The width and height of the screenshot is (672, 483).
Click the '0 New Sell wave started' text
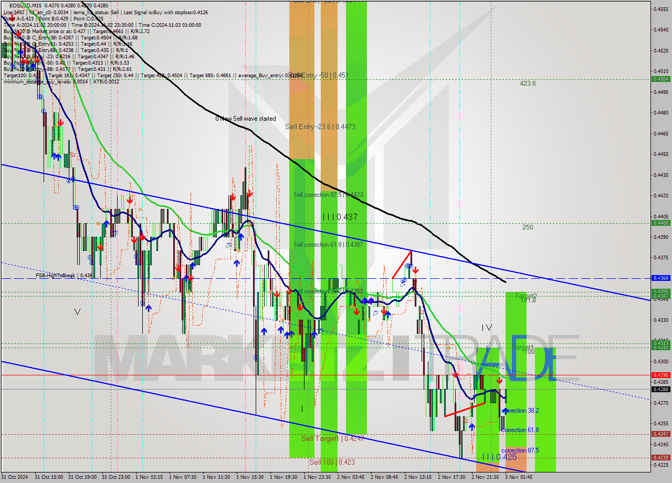coord(245,119)
